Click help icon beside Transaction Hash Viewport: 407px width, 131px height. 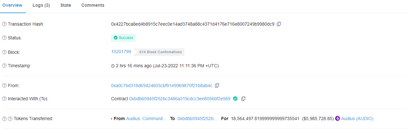pos(4,24)
